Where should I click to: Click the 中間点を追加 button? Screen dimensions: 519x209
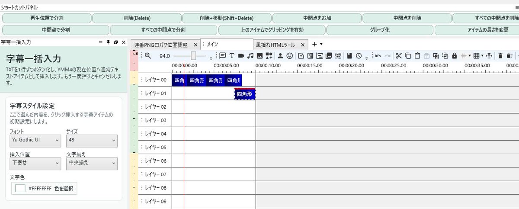317,18
